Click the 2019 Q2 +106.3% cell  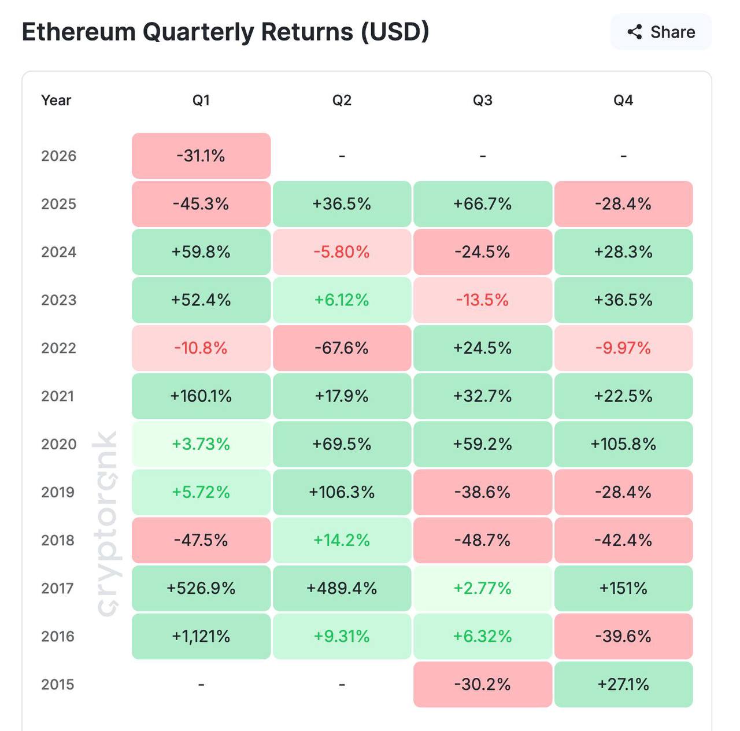click(x=342, y=492)
